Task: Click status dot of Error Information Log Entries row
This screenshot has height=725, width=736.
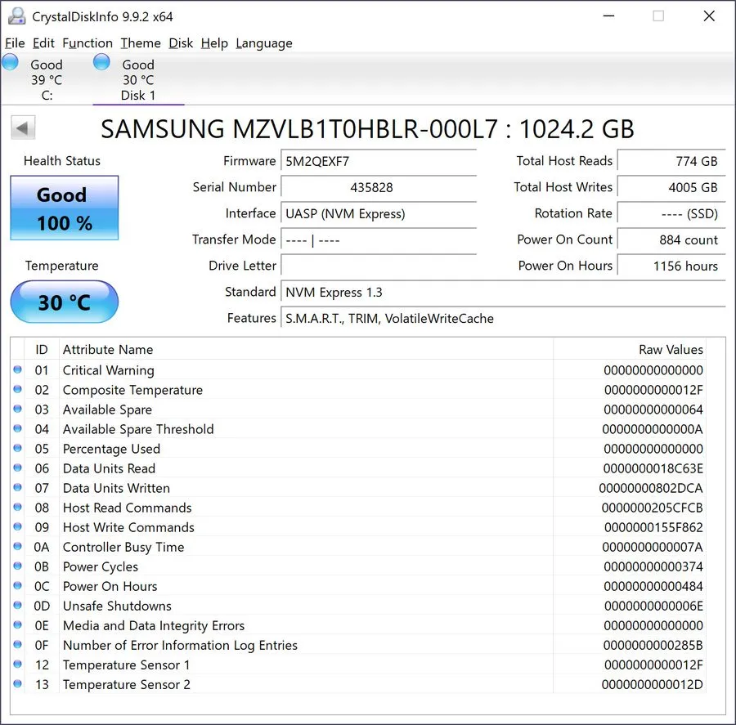Action: pos(17,645)
